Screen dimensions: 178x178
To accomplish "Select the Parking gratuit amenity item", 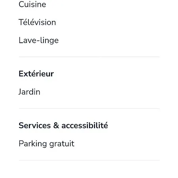I will pos(47,144).
